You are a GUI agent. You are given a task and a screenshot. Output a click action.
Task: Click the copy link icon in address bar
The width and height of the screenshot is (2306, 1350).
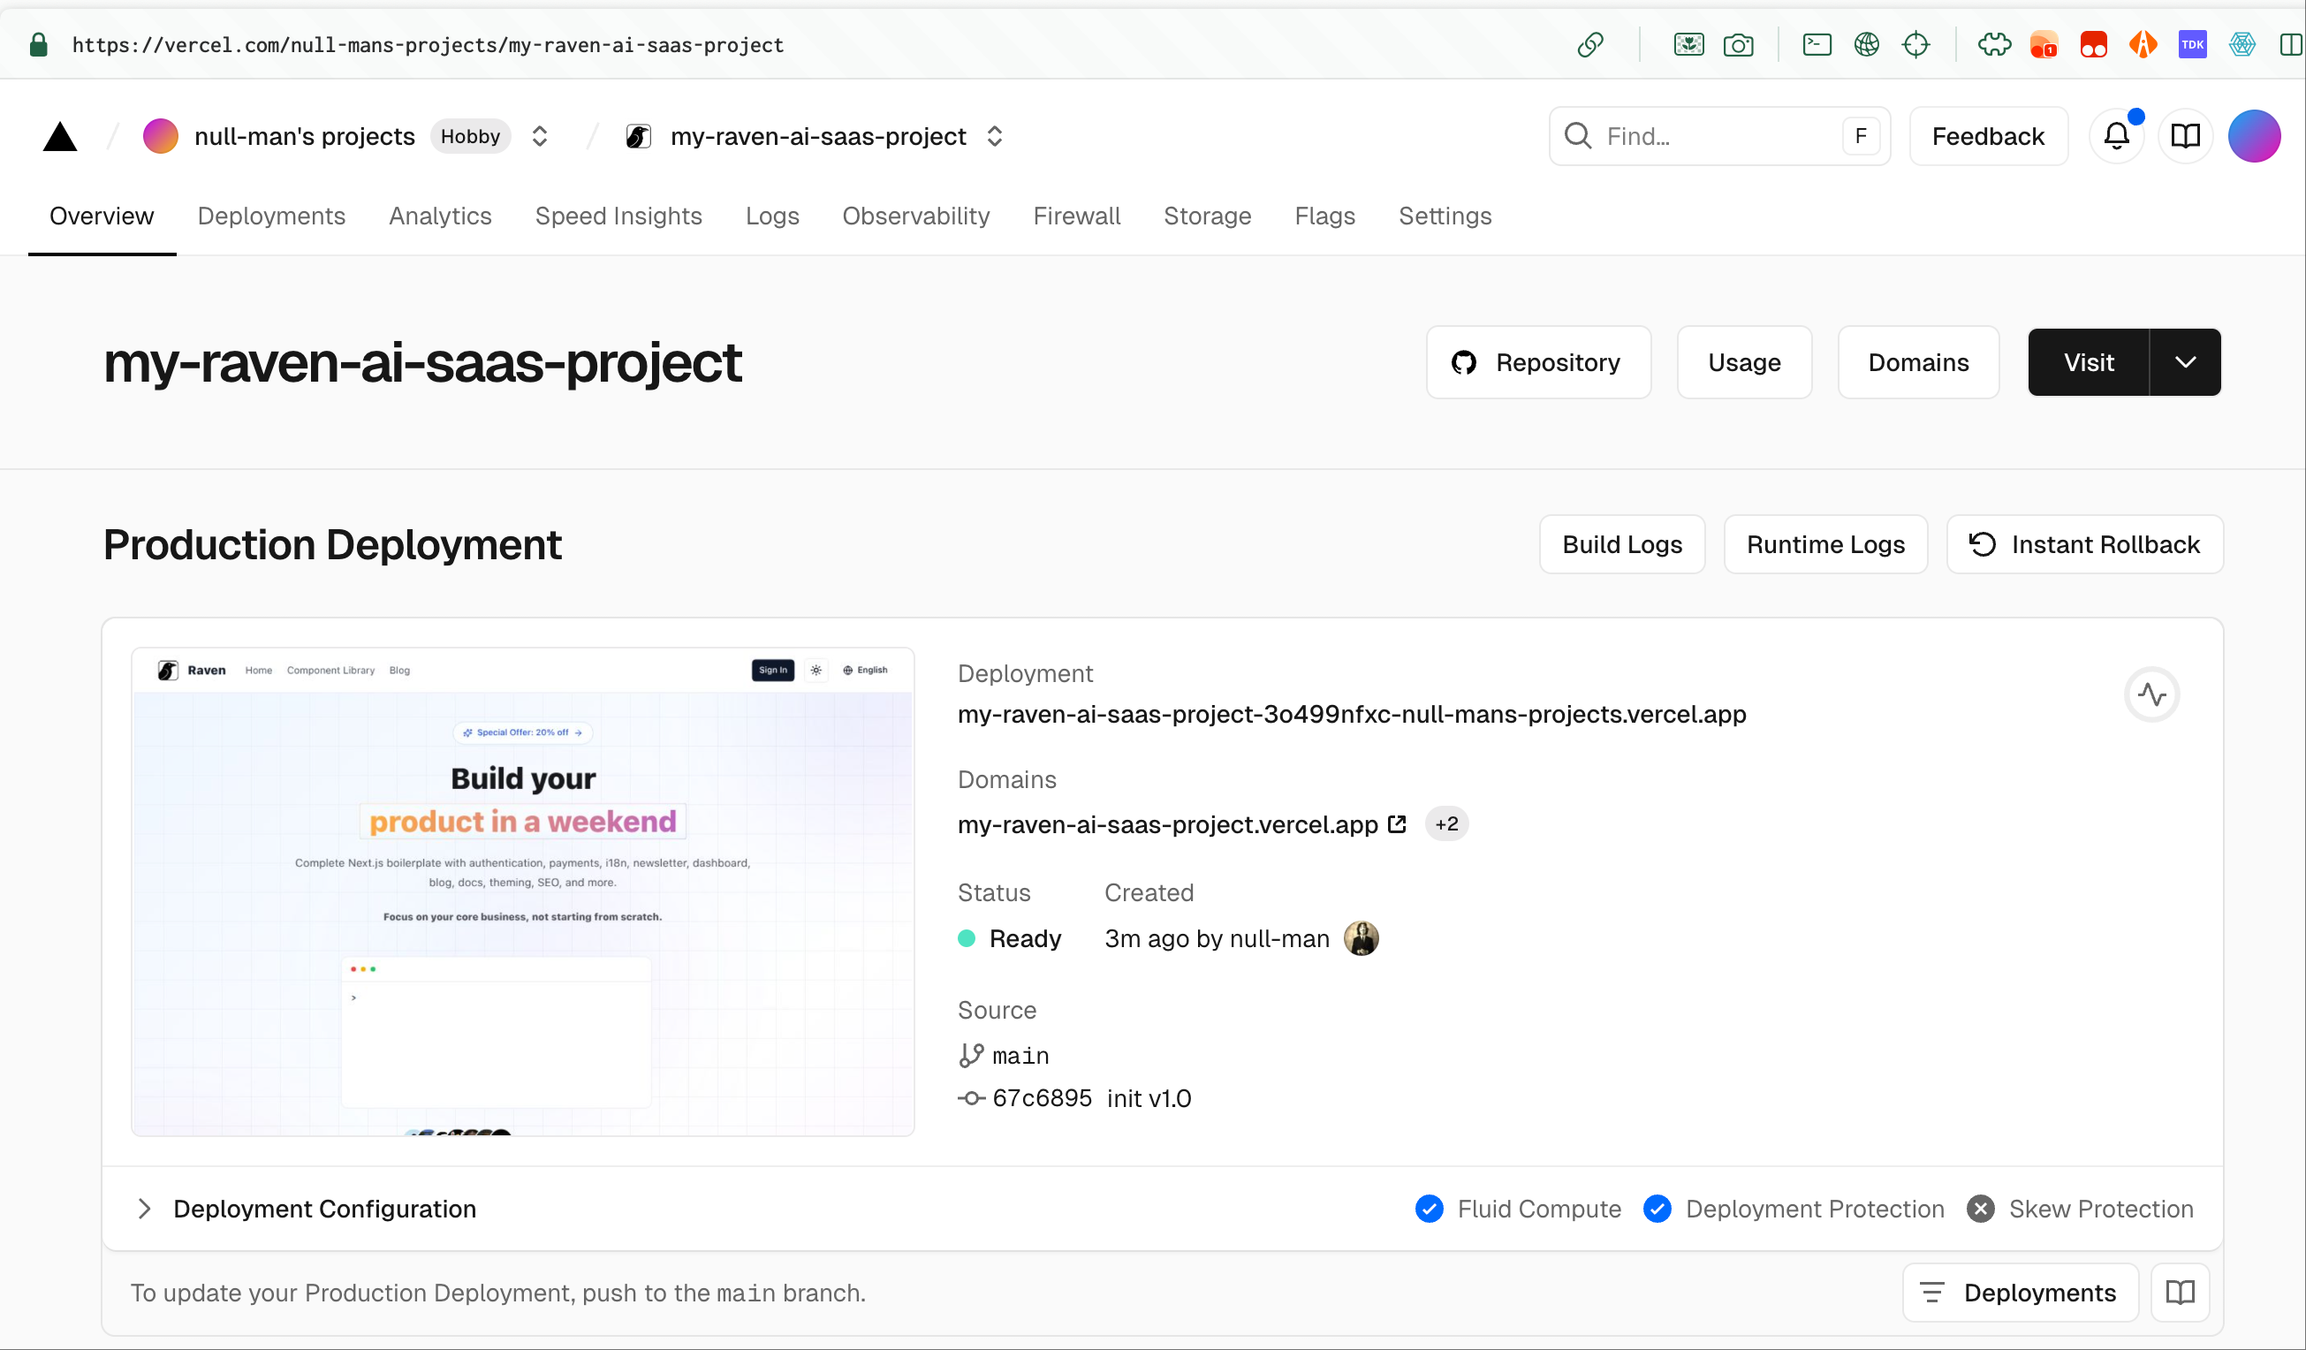pos(1590,44)
